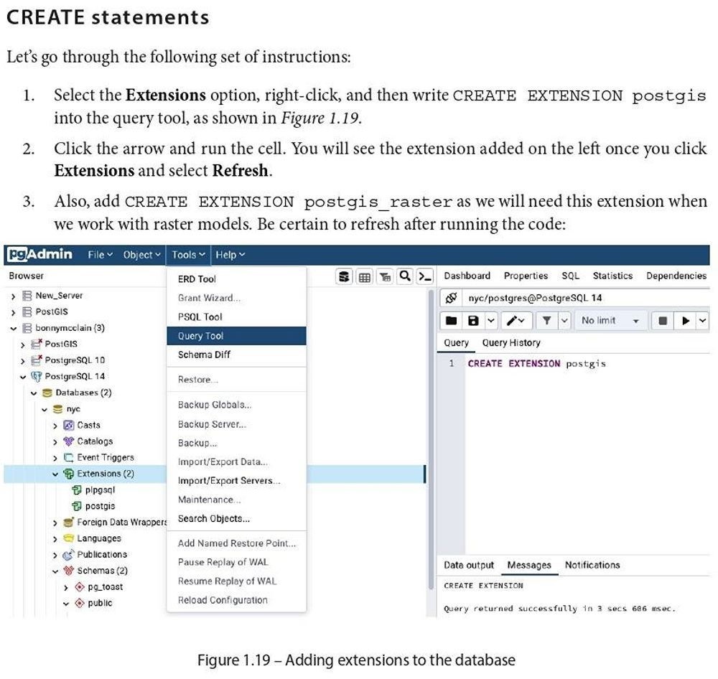Collapse the Databases (2) node
Viewport: 718px width, 679px height.
(x=34, y=393)
